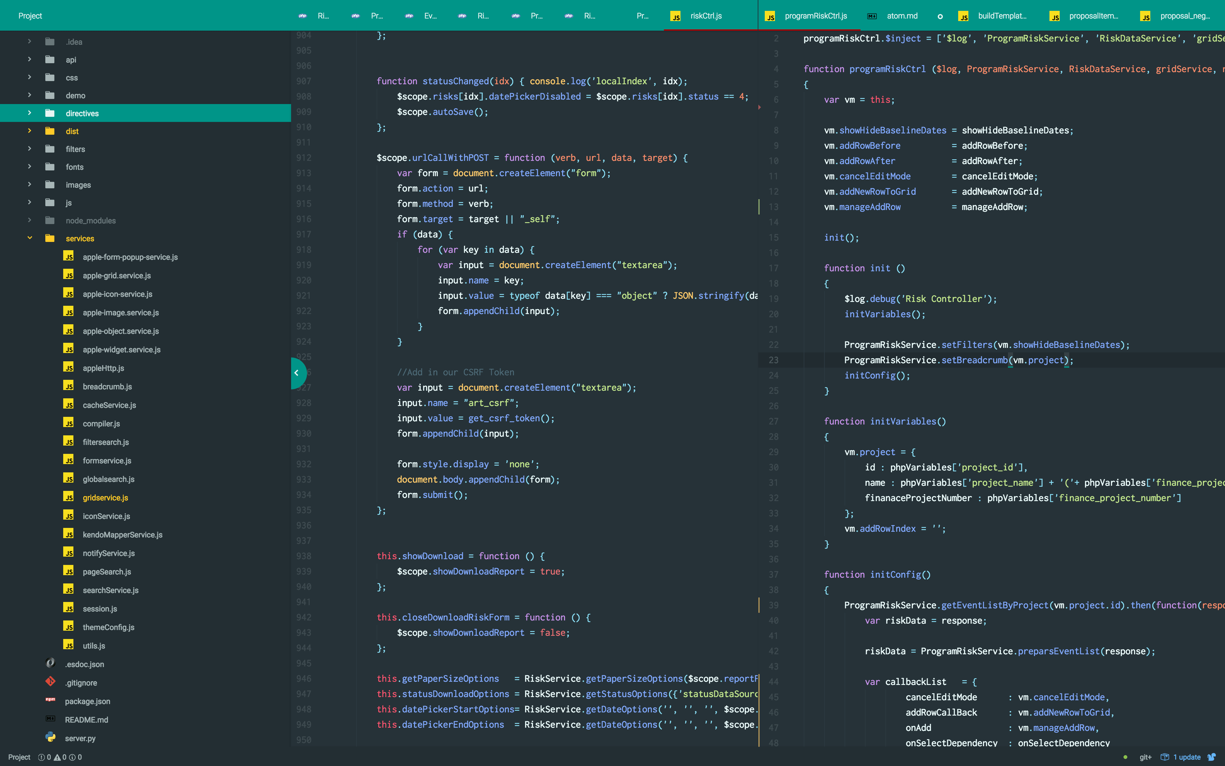The image size is (1225, 766).
Task: Expand the directives folder chevron
Action: [x=29, y=113]
